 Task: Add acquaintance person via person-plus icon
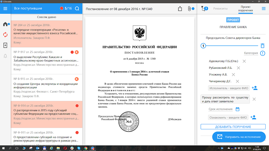[253, 117]
